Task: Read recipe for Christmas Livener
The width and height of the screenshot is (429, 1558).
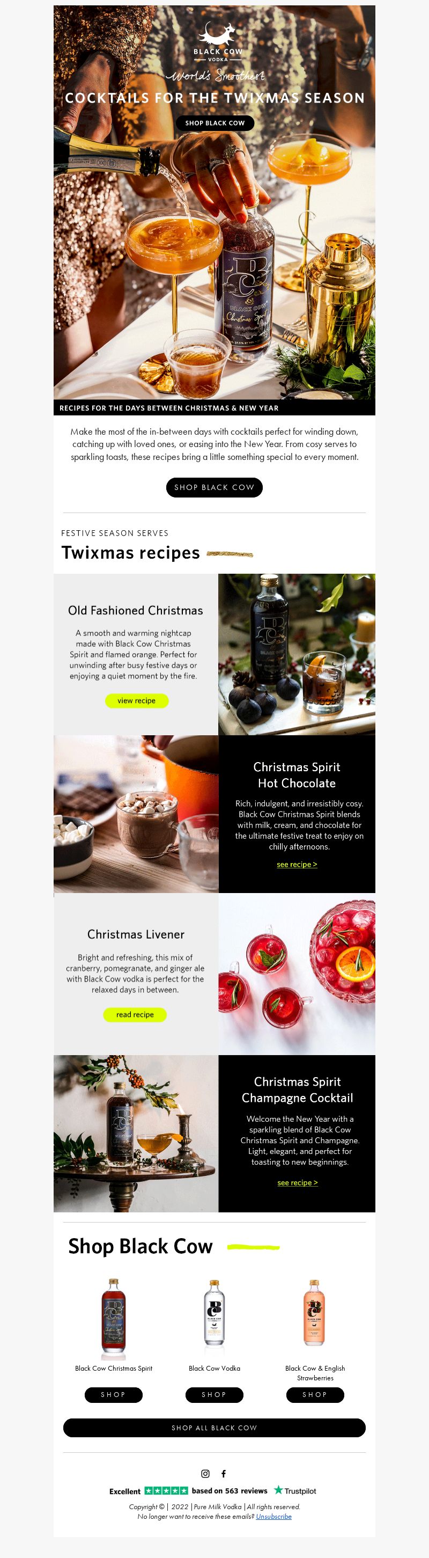Action: click(135, 1014)
